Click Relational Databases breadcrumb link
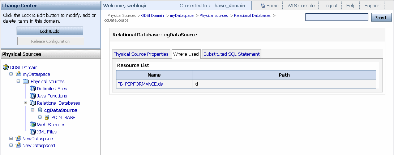394x155 pixels. click(252, 15)
